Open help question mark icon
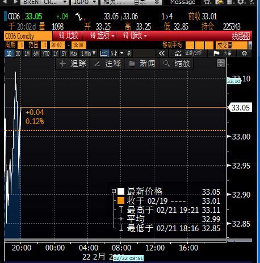 [252, 2]
